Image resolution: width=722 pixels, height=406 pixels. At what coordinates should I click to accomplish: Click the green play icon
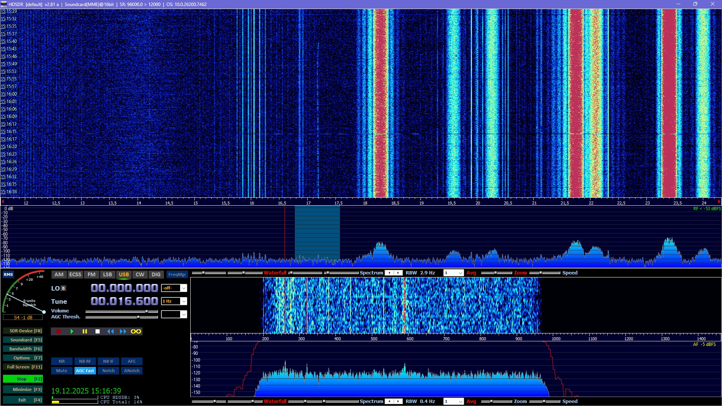point(72,331)
